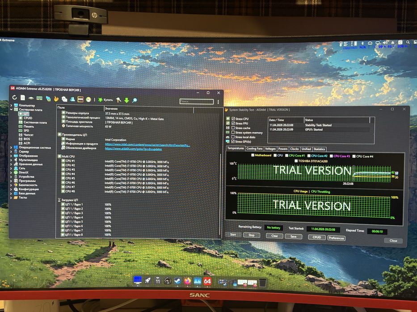Open the trash bin in the dock
This screenshot has width=417, height=312.
(x=263, y=283)
